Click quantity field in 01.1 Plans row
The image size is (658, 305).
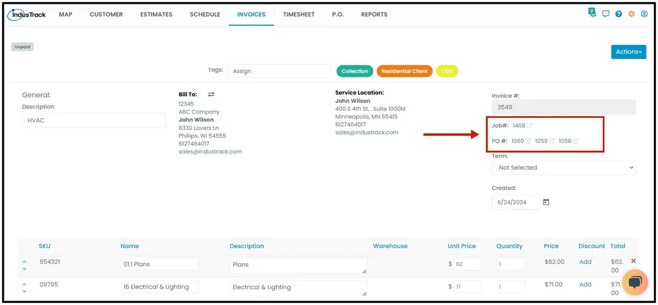511,264
